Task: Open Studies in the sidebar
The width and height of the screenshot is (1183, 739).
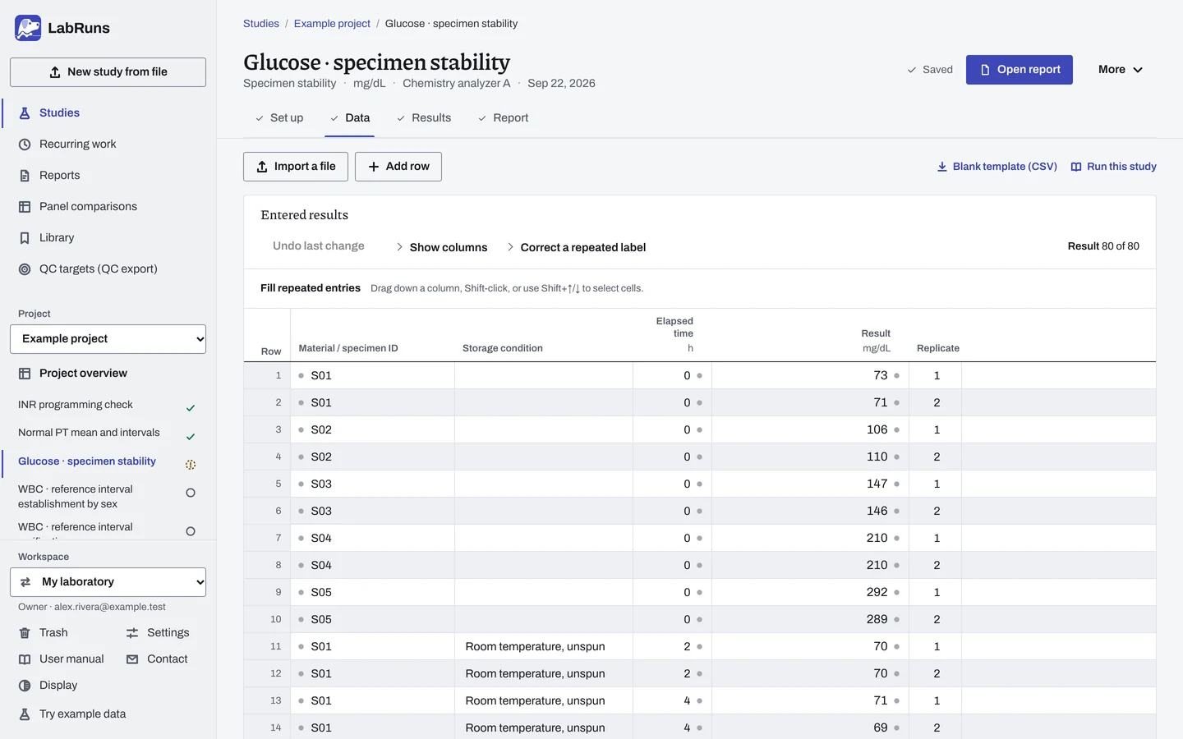Action: pyautogui.click(x=108, y=113)
